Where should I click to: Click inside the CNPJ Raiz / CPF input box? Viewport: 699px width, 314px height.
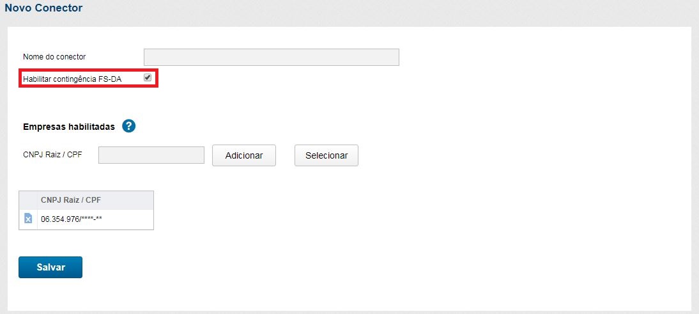[x=151, y=155]
